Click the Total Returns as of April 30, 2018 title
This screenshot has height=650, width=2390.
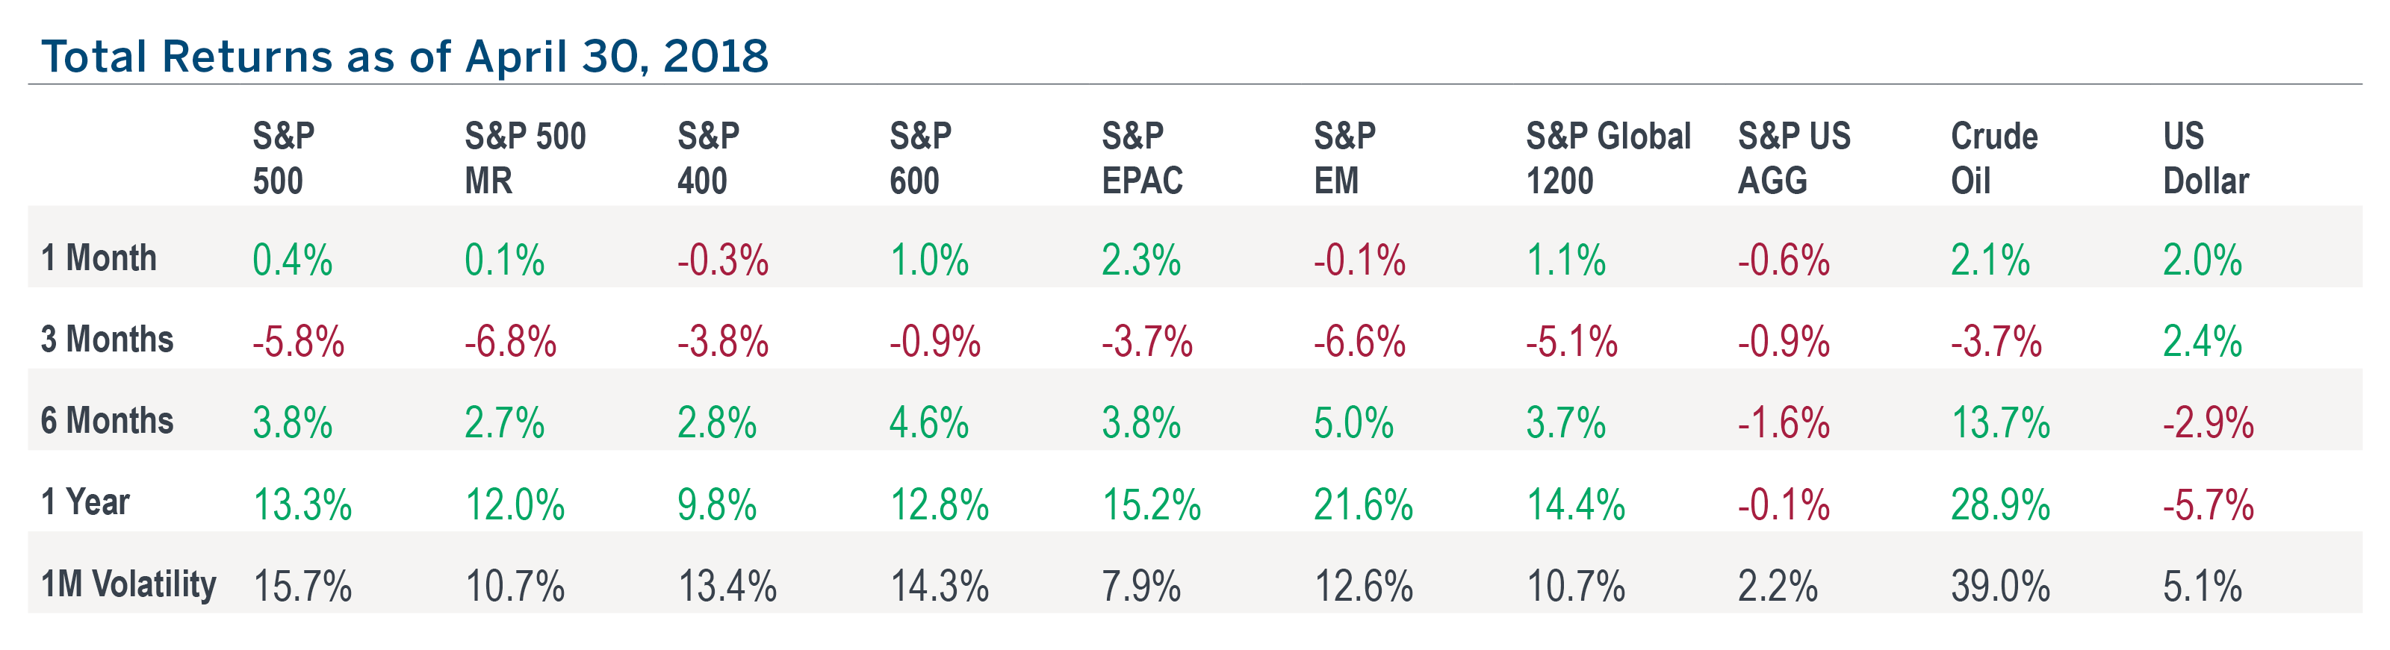405,56
